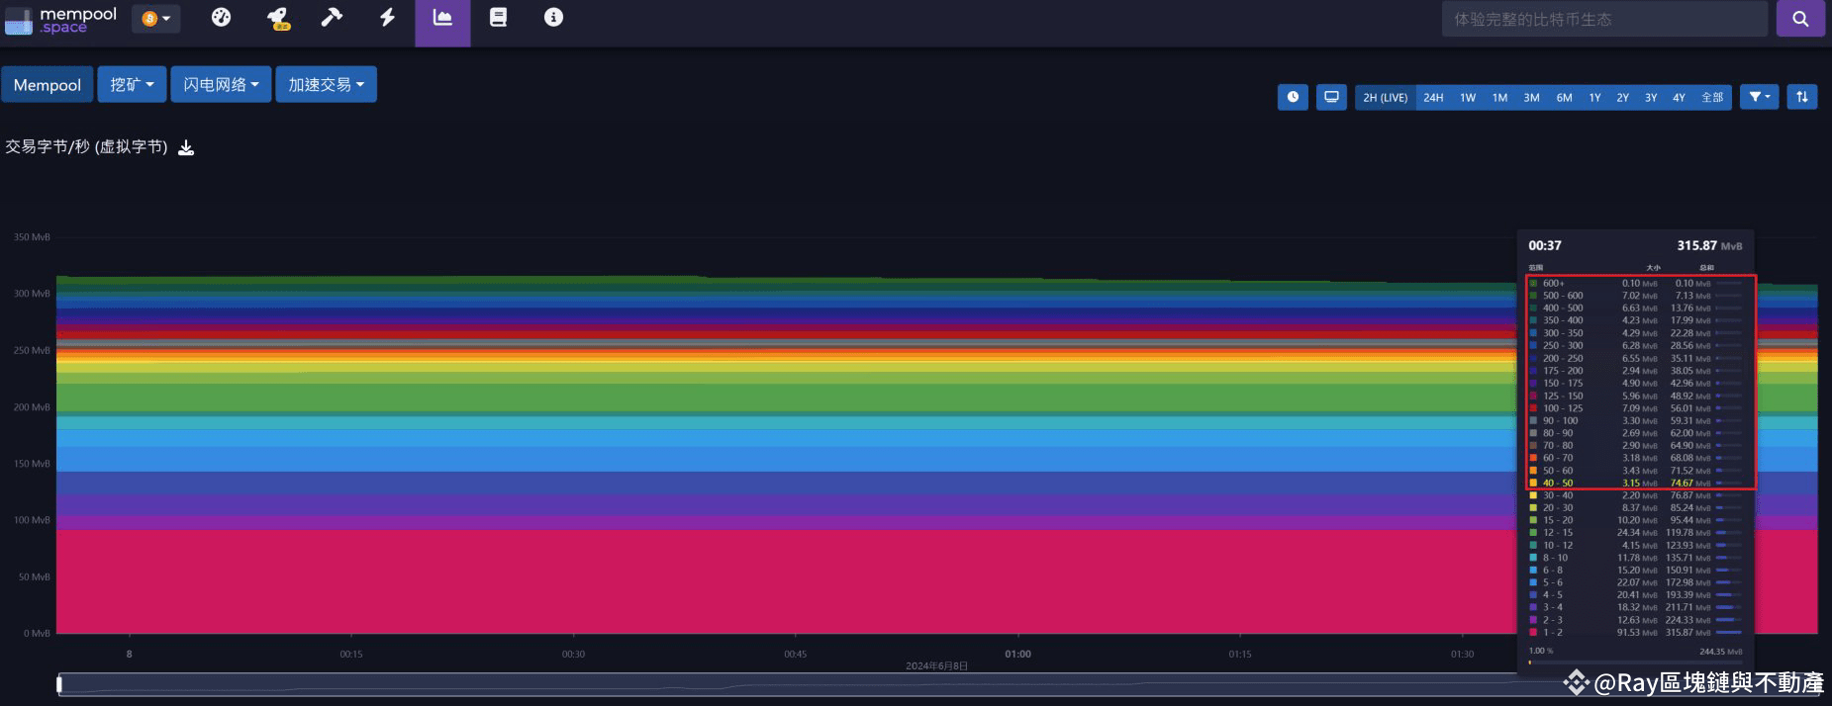The height and width of the screenshot is (706, 1832).
Task: Open TV view monitor icon
Action: pyautogui.click(x=1331, y=97)
